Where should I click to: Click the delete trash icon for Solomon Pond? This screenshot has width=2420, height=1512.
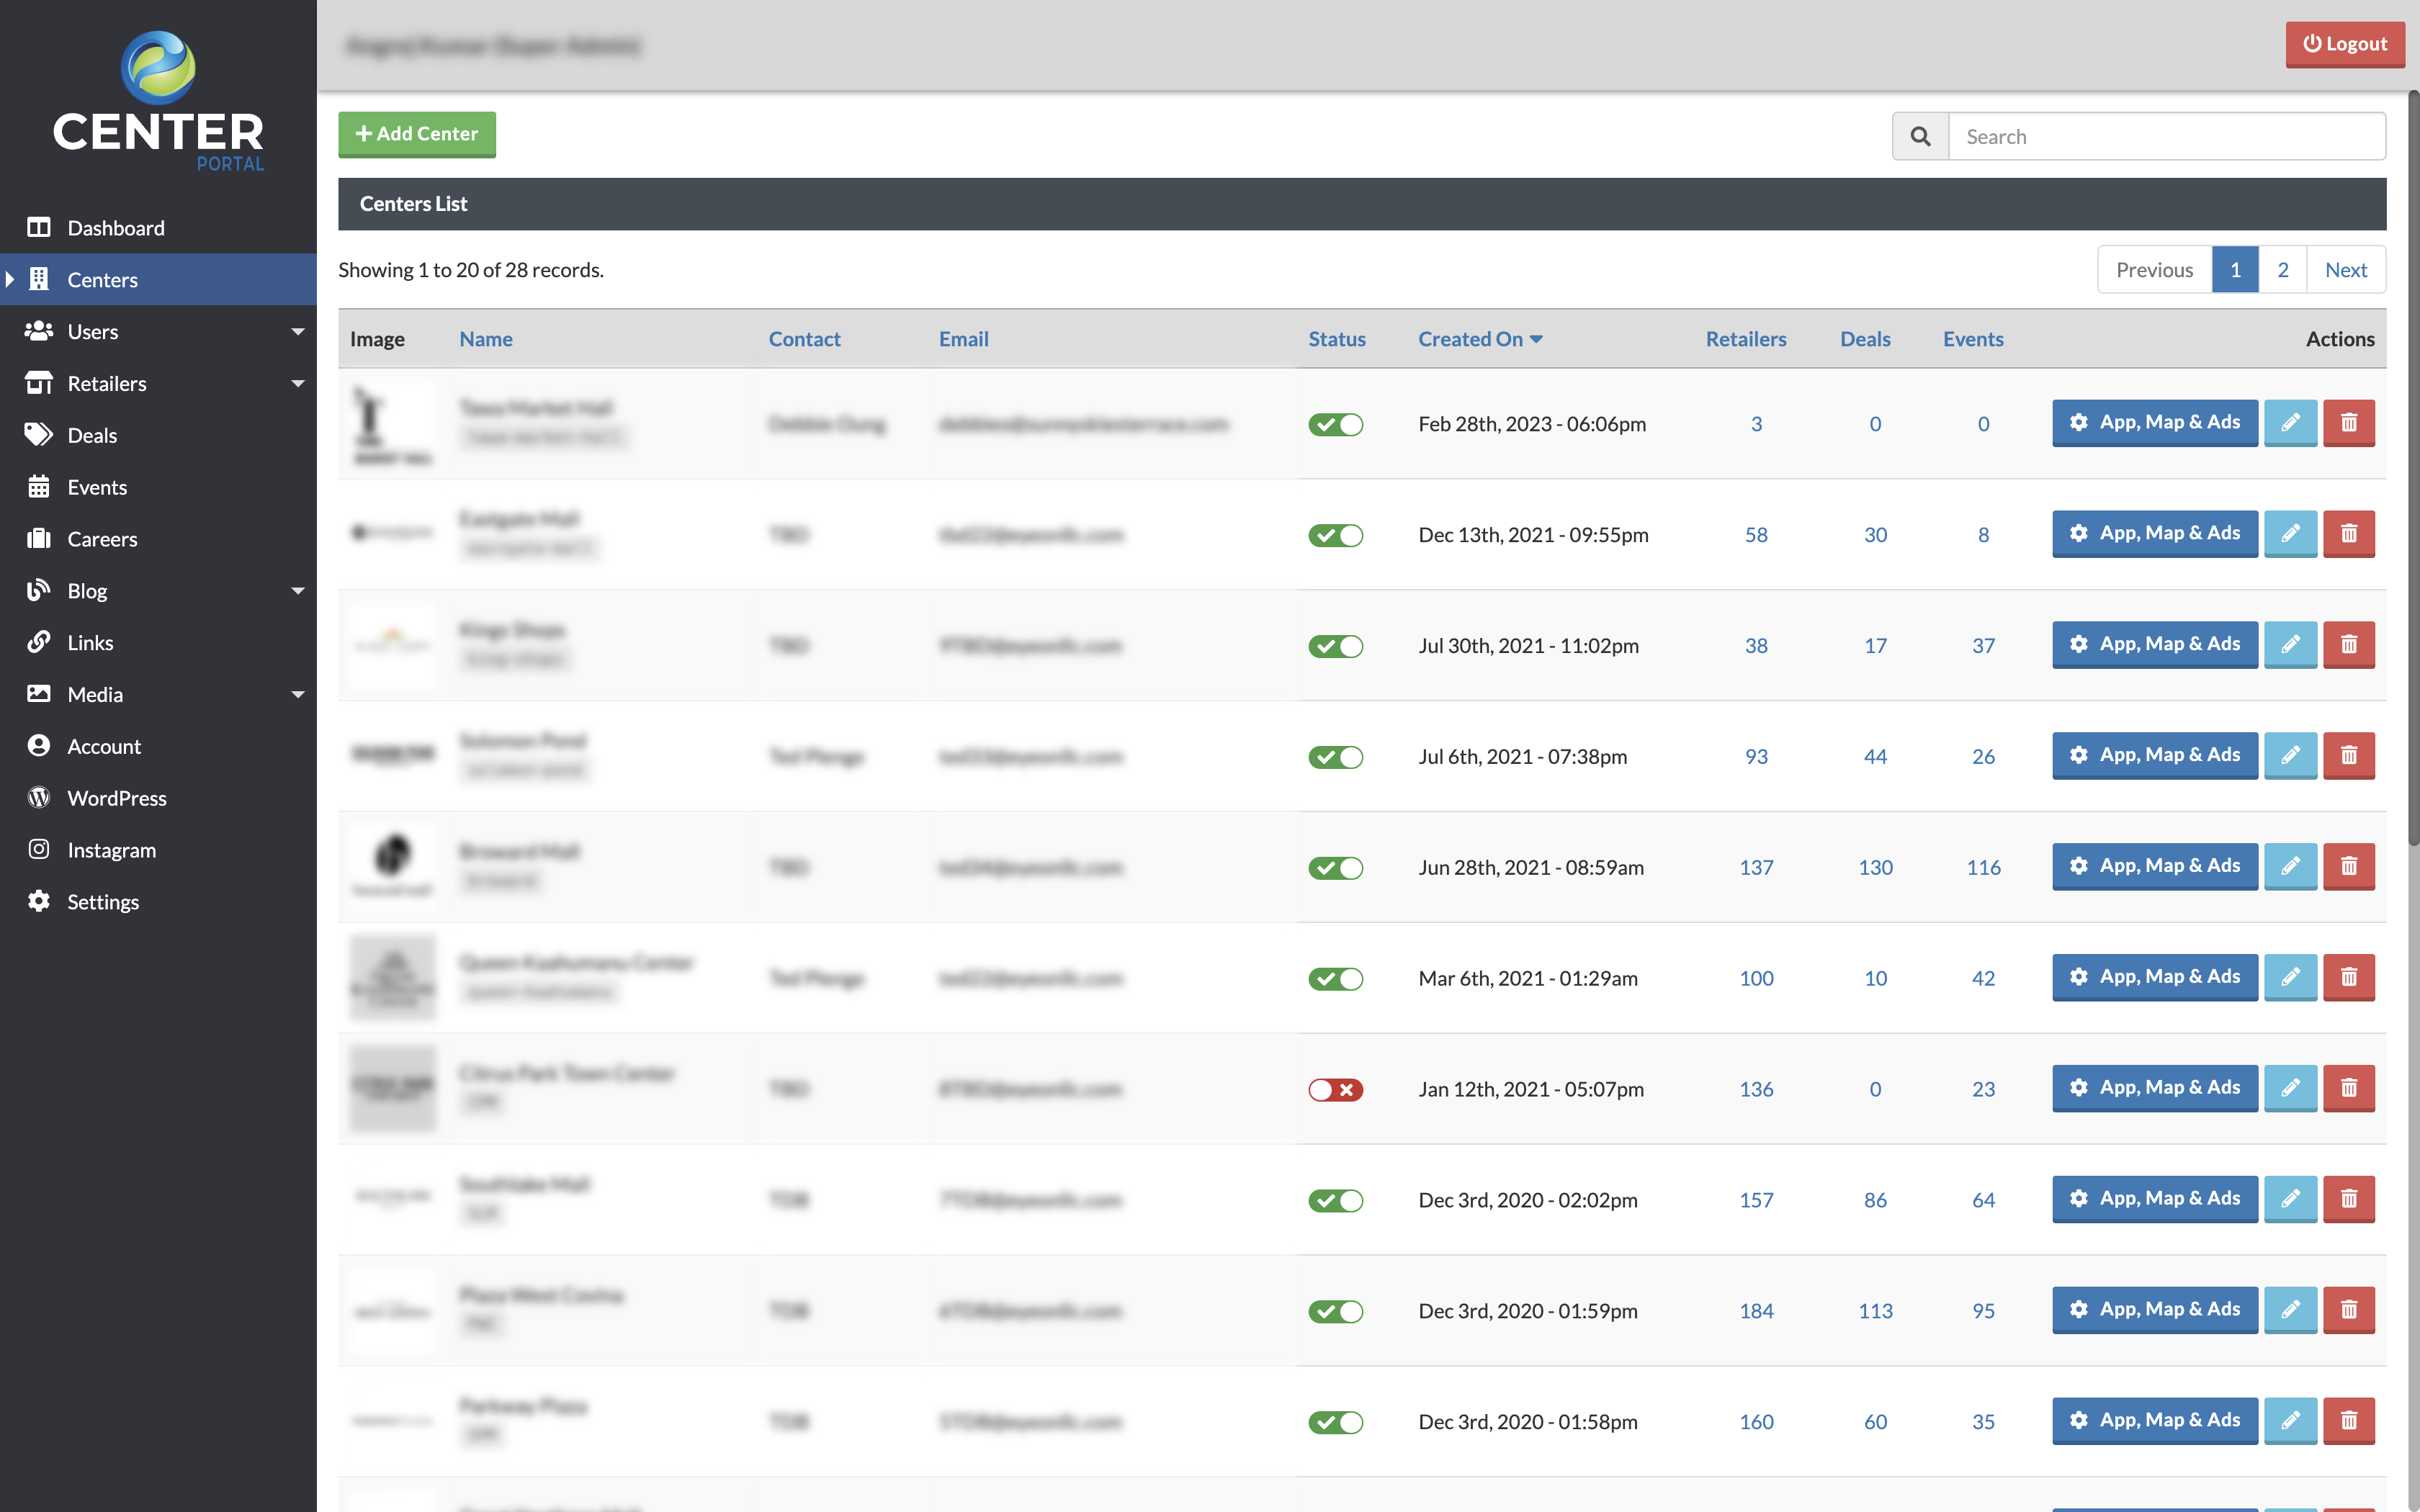[x=2350, y=755]
